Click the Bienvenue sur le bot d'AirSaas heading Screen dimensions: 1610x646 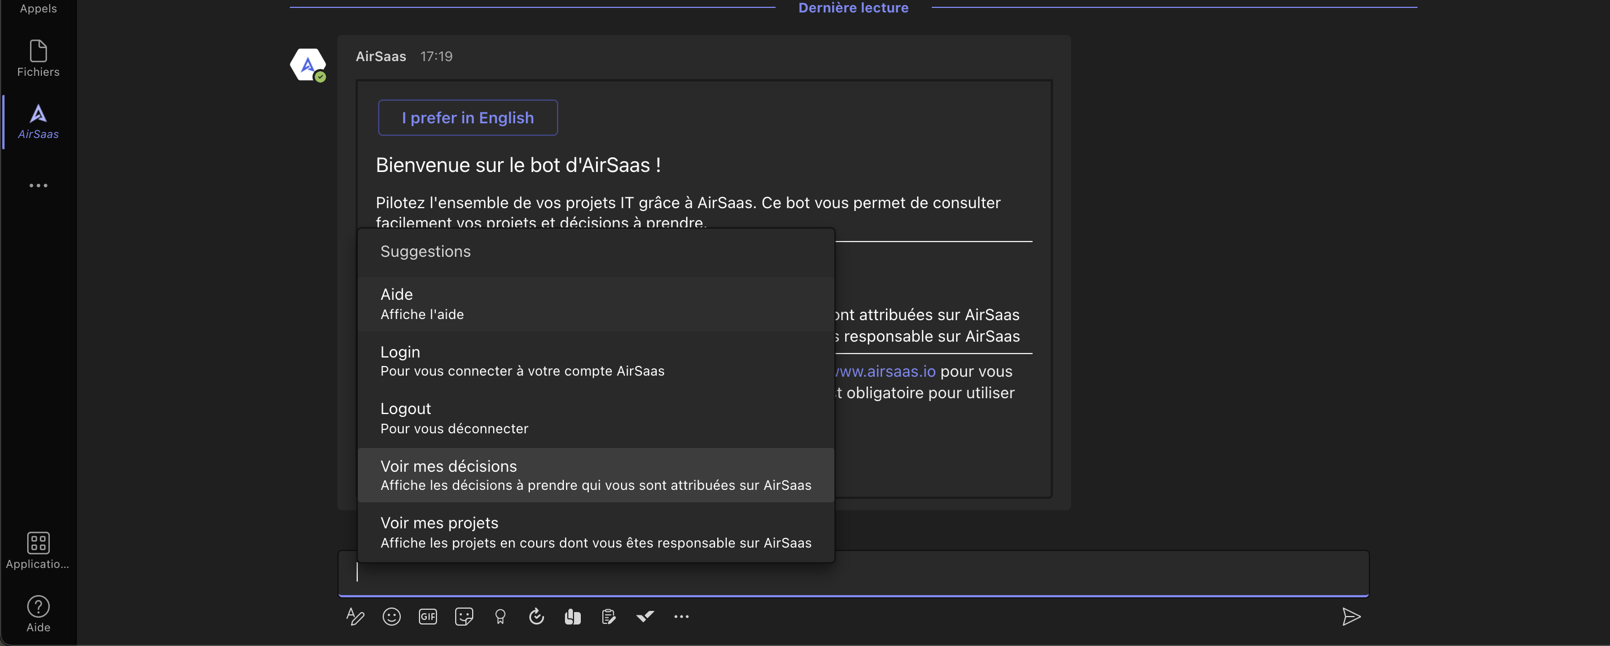(518, 165)
